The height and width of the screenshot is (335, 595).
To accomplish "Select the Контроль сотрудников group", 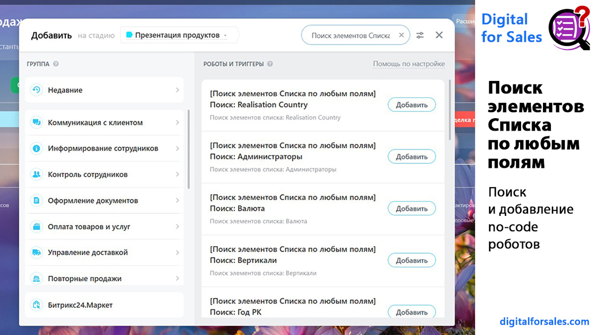I will point(104,174).
